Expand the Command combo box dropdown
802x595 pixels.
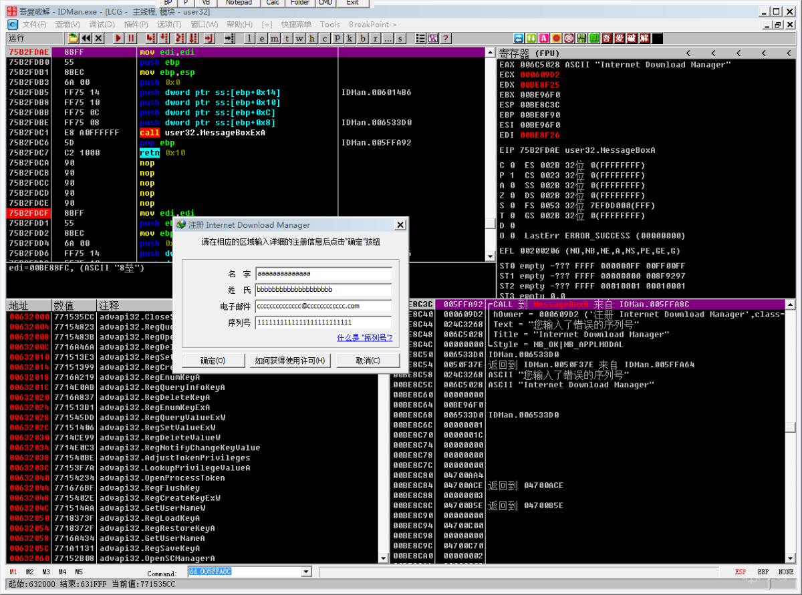click(x=307, y=572)
